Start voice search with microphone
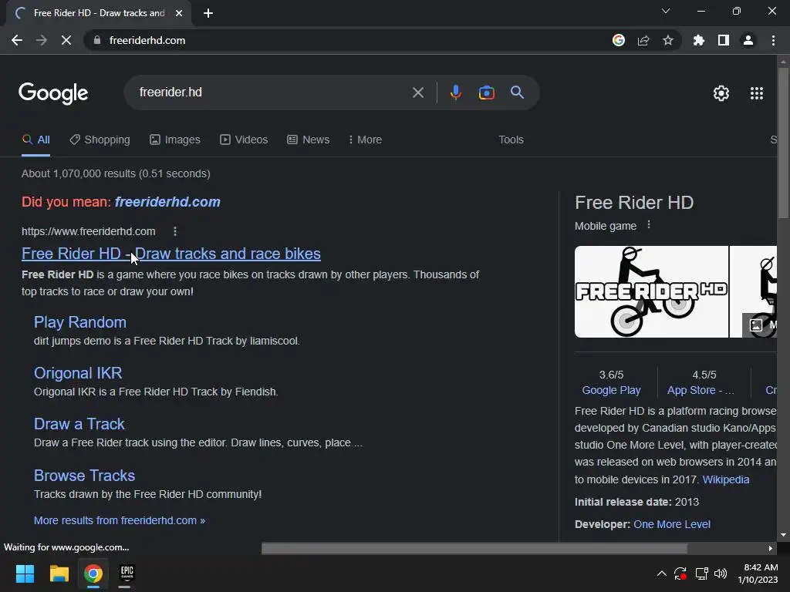 455,92
